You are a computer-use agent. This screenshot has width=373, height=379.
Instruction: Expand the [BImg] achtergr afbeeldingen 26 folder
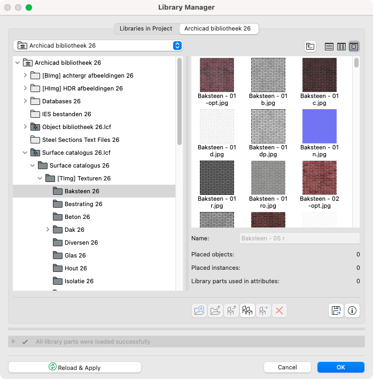coord(25,75)
